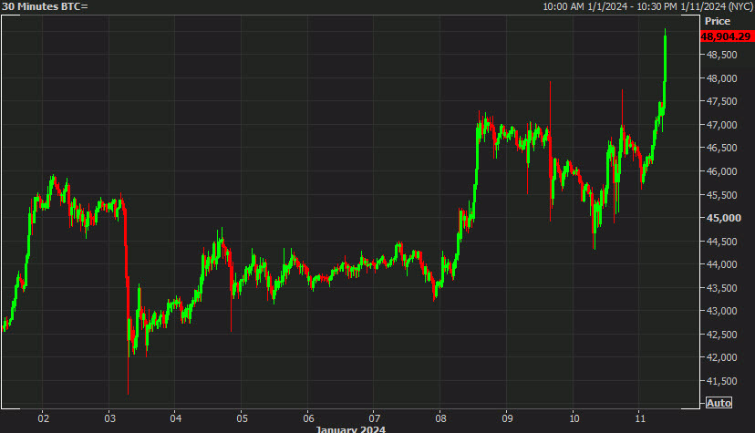
Task: Click the Auto scale button
Action: 719,403
